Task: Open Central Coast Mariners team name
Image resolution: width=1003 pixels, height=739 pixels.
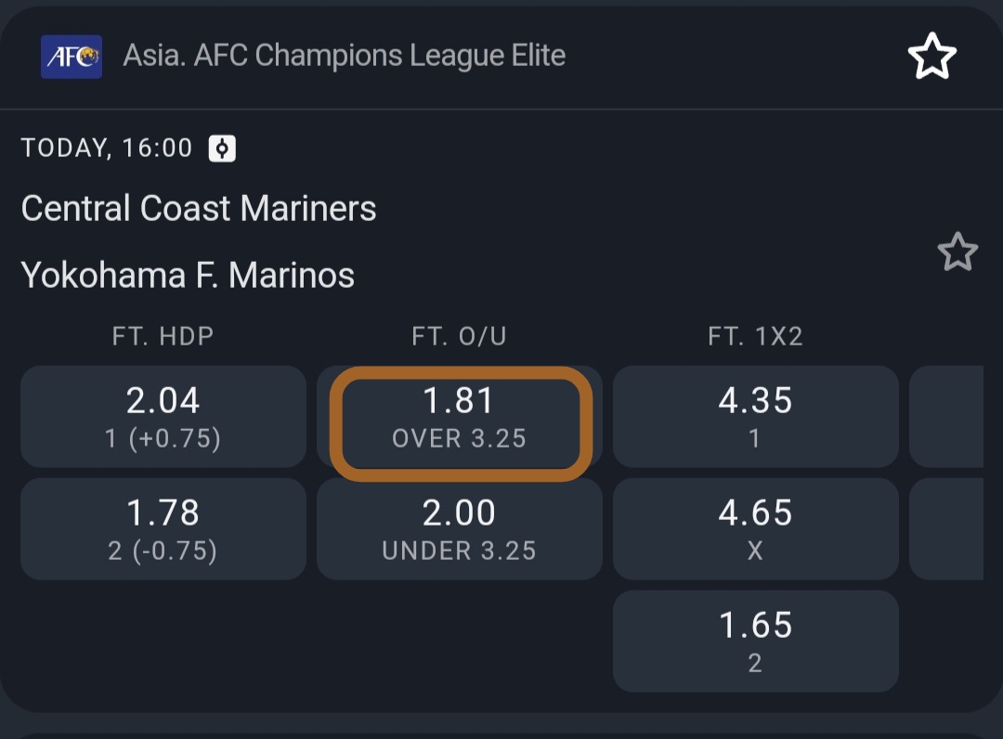Action: 199,209
